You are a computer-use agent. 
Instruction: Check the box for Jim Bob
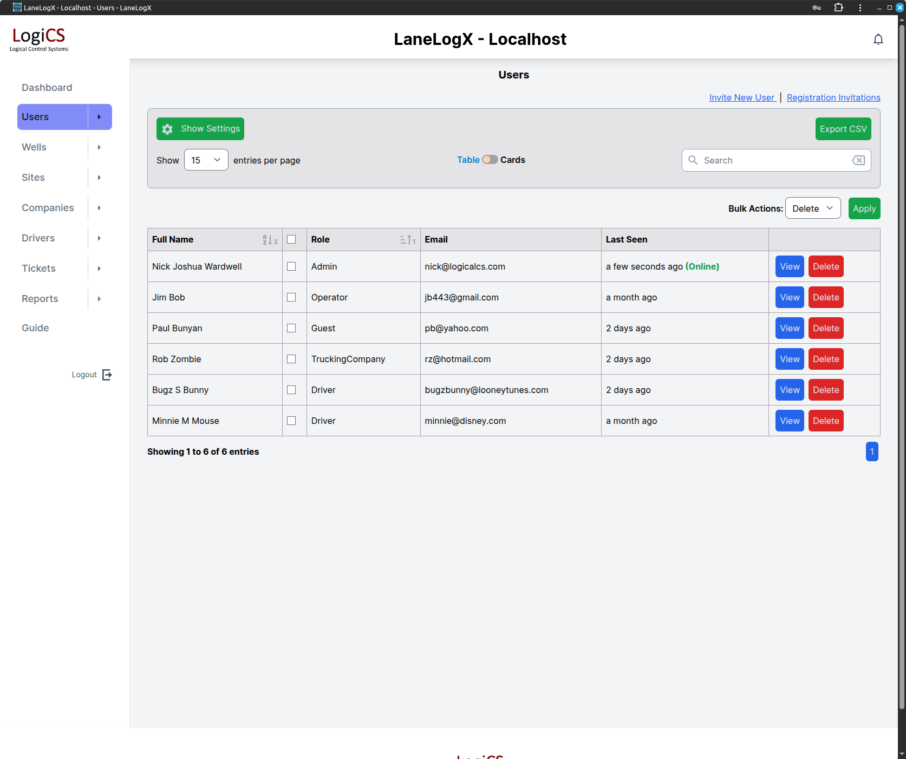point(291,297)
